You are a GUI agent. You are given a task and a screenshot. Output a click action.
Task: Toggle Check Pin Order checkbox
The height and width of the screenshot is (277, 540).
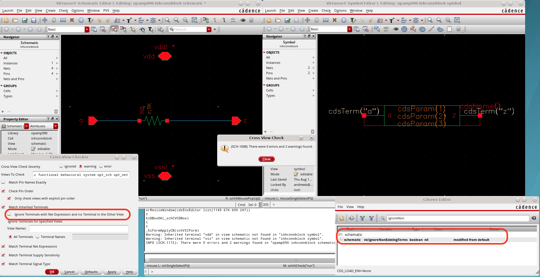pos(3,191)
